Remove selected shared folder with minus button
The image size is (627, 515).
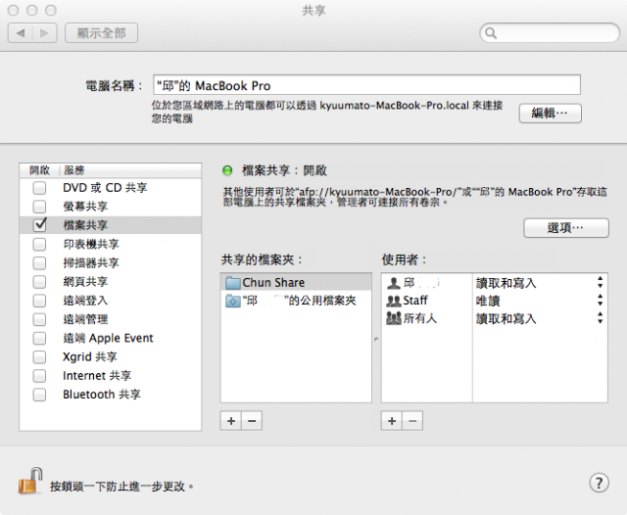tap(252, 421)
